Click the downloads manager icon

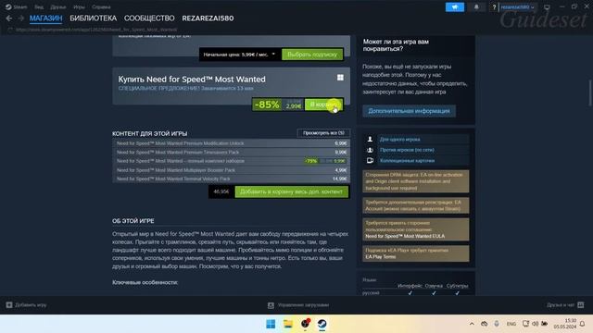pos(271,305)
